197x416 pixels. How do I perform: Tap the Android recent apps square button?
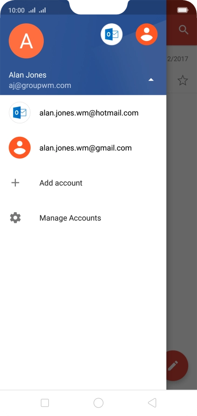click(45, 403)
